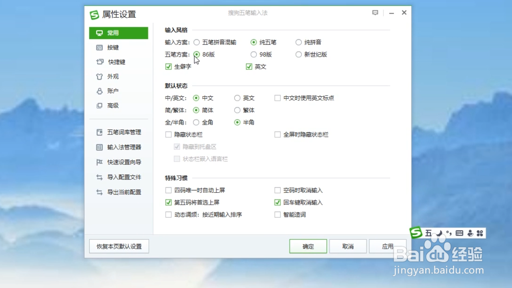Click the Sogou logo in the title bar
512x288 pixels.
coord(94,15)
